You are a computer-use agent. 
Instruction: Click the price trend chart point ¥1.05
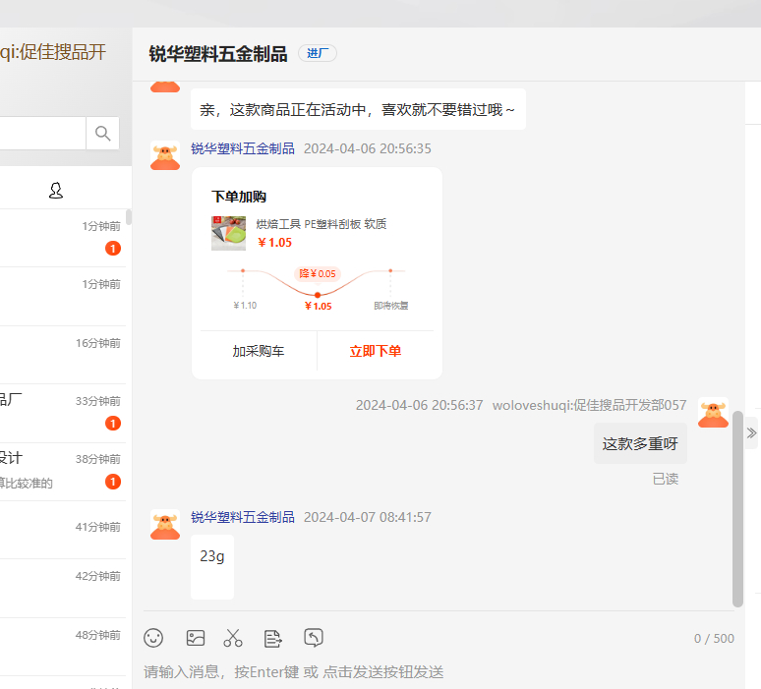pyautogui.click(x=317, y=295)
